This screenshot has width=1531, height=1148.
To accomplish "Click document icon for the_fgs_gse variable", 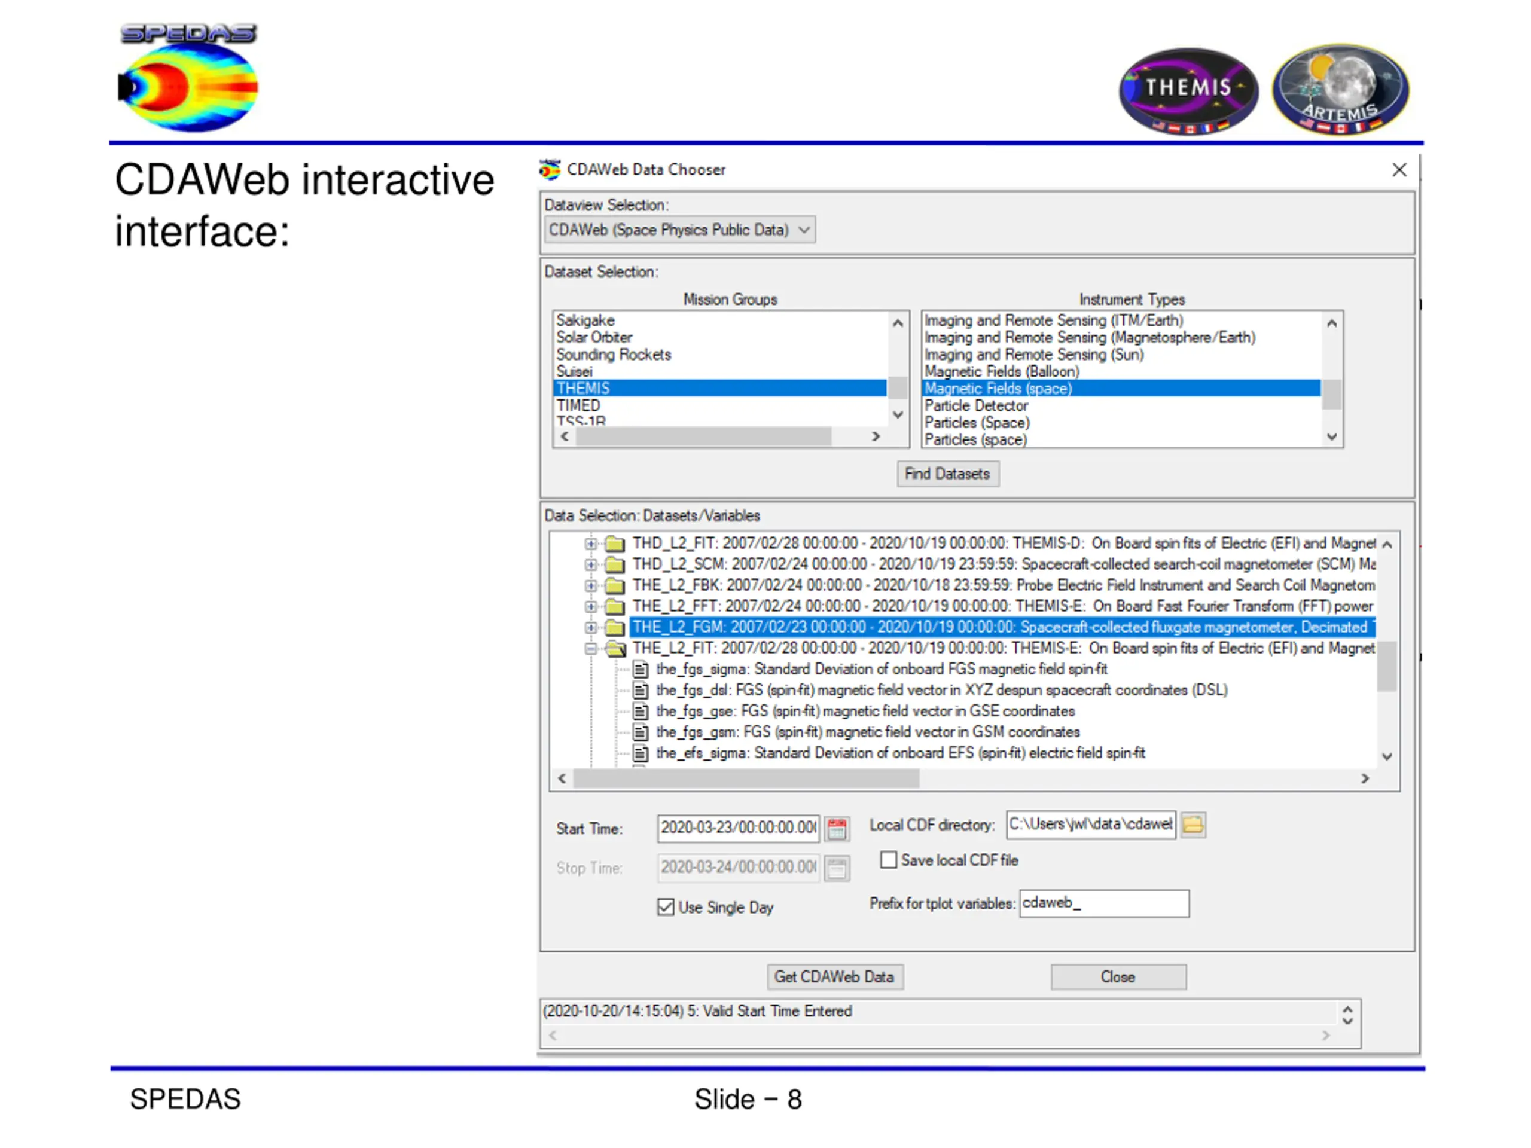I will (x=641, y=712).
